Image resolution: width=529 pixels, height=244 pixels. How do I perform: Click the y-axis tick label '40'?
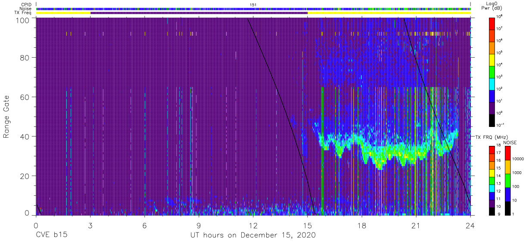[x=25, y=136]
